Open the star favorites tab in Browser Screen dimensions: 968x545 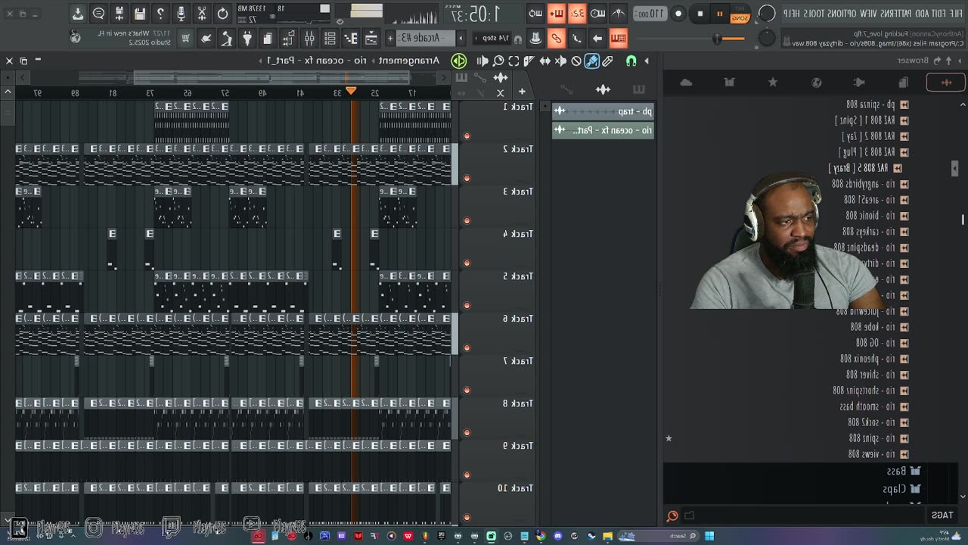pyautogui.click(x=773, y=83)
